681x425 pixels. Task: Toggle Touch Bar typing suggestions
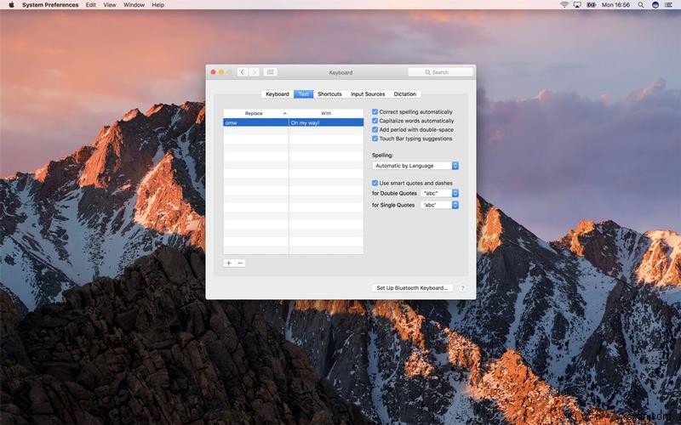tap(375, 139)
